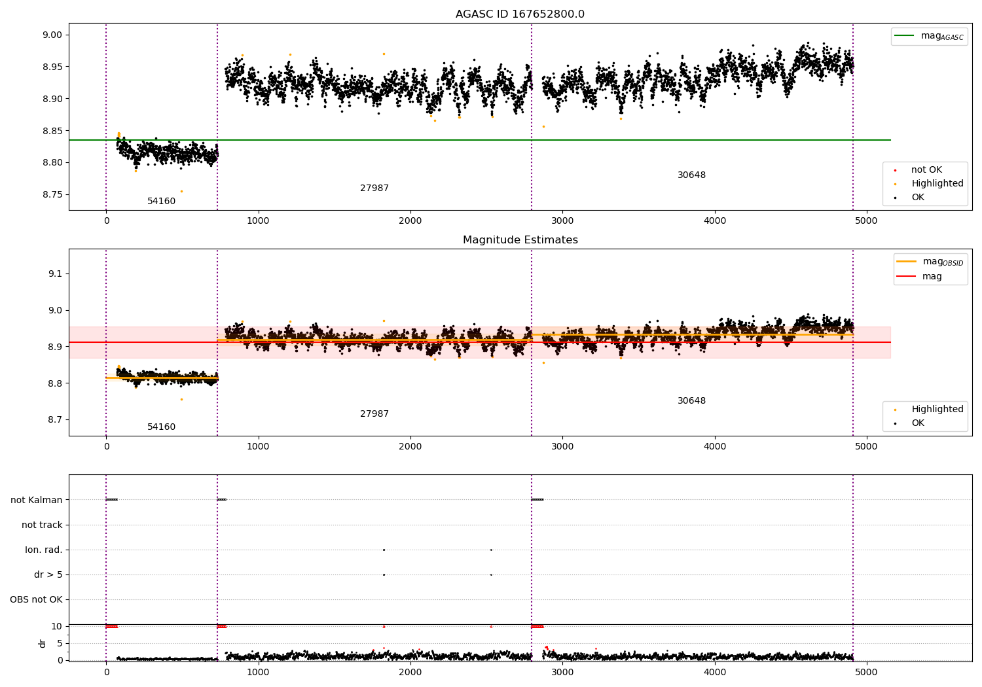Screen dimensions: 982x687
Task: Click the 8.90 y-axis tick of the top plot
Action: [52, 99]
